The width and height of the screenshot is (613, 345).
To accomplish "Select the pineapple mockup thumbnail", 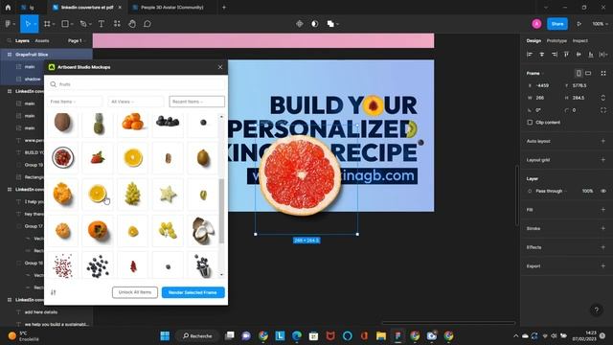I will click(x=98, y=123).
